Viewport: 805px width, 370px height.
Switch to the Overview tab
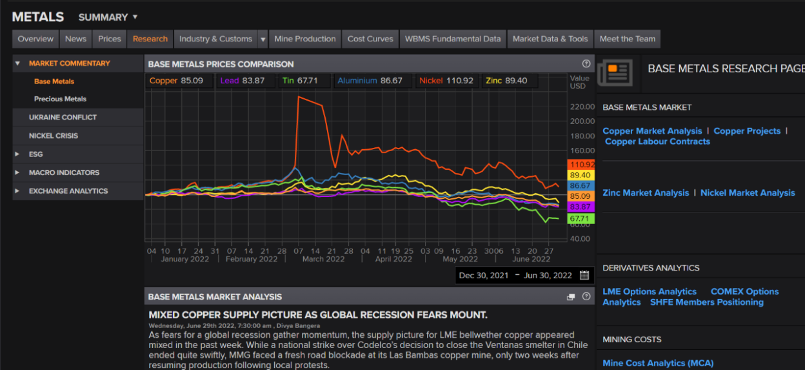coord(35,39)
